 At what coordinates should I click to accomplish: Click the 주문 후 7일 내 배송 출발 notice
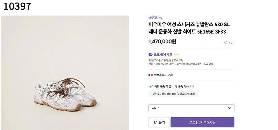[174, 94]
